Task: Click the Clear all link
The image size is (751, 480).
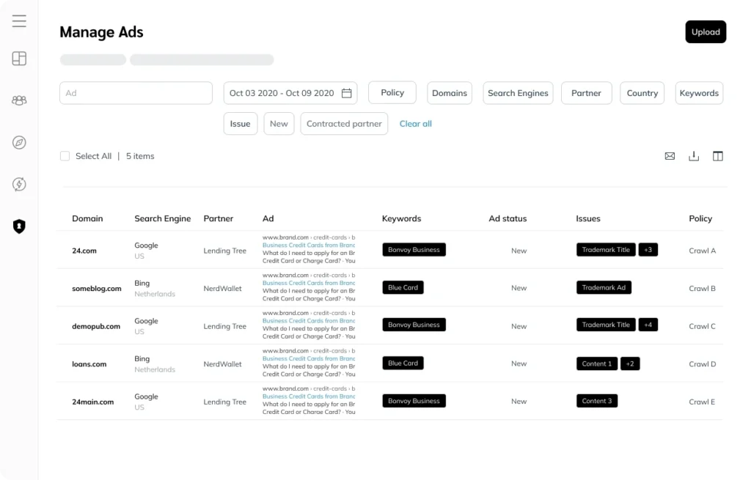Action: pyautogui.click(x=416, y=124)
